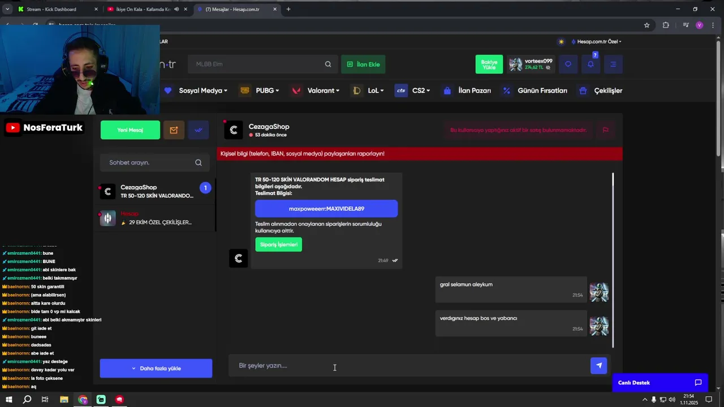The image size is (724, 407).
Task: Expand the PUBG dropdown menu
Action: pos(268,90)
